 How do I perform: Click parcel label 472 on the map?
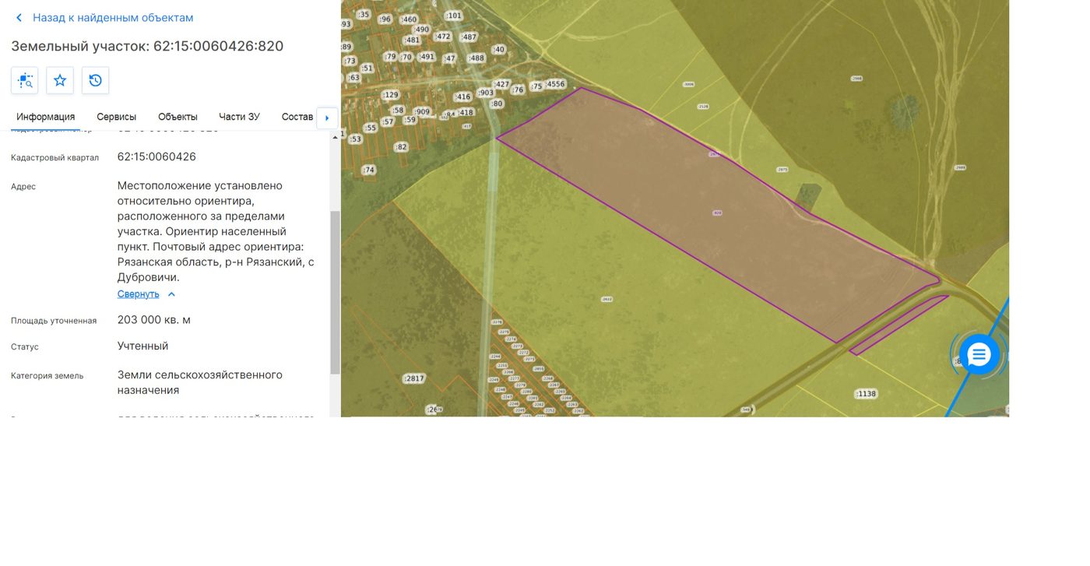coord(443,37)
